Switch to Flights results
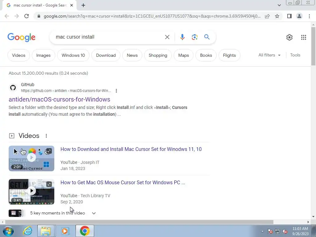 tap(229, 56)
